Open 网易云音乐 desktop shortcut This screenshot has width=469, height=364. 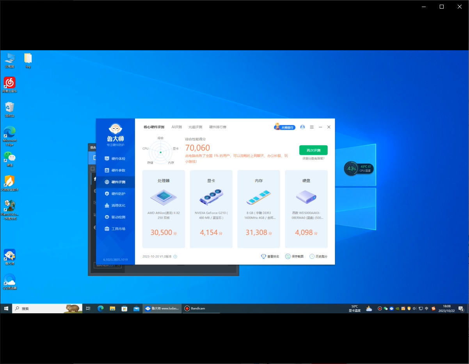(10, 85)
